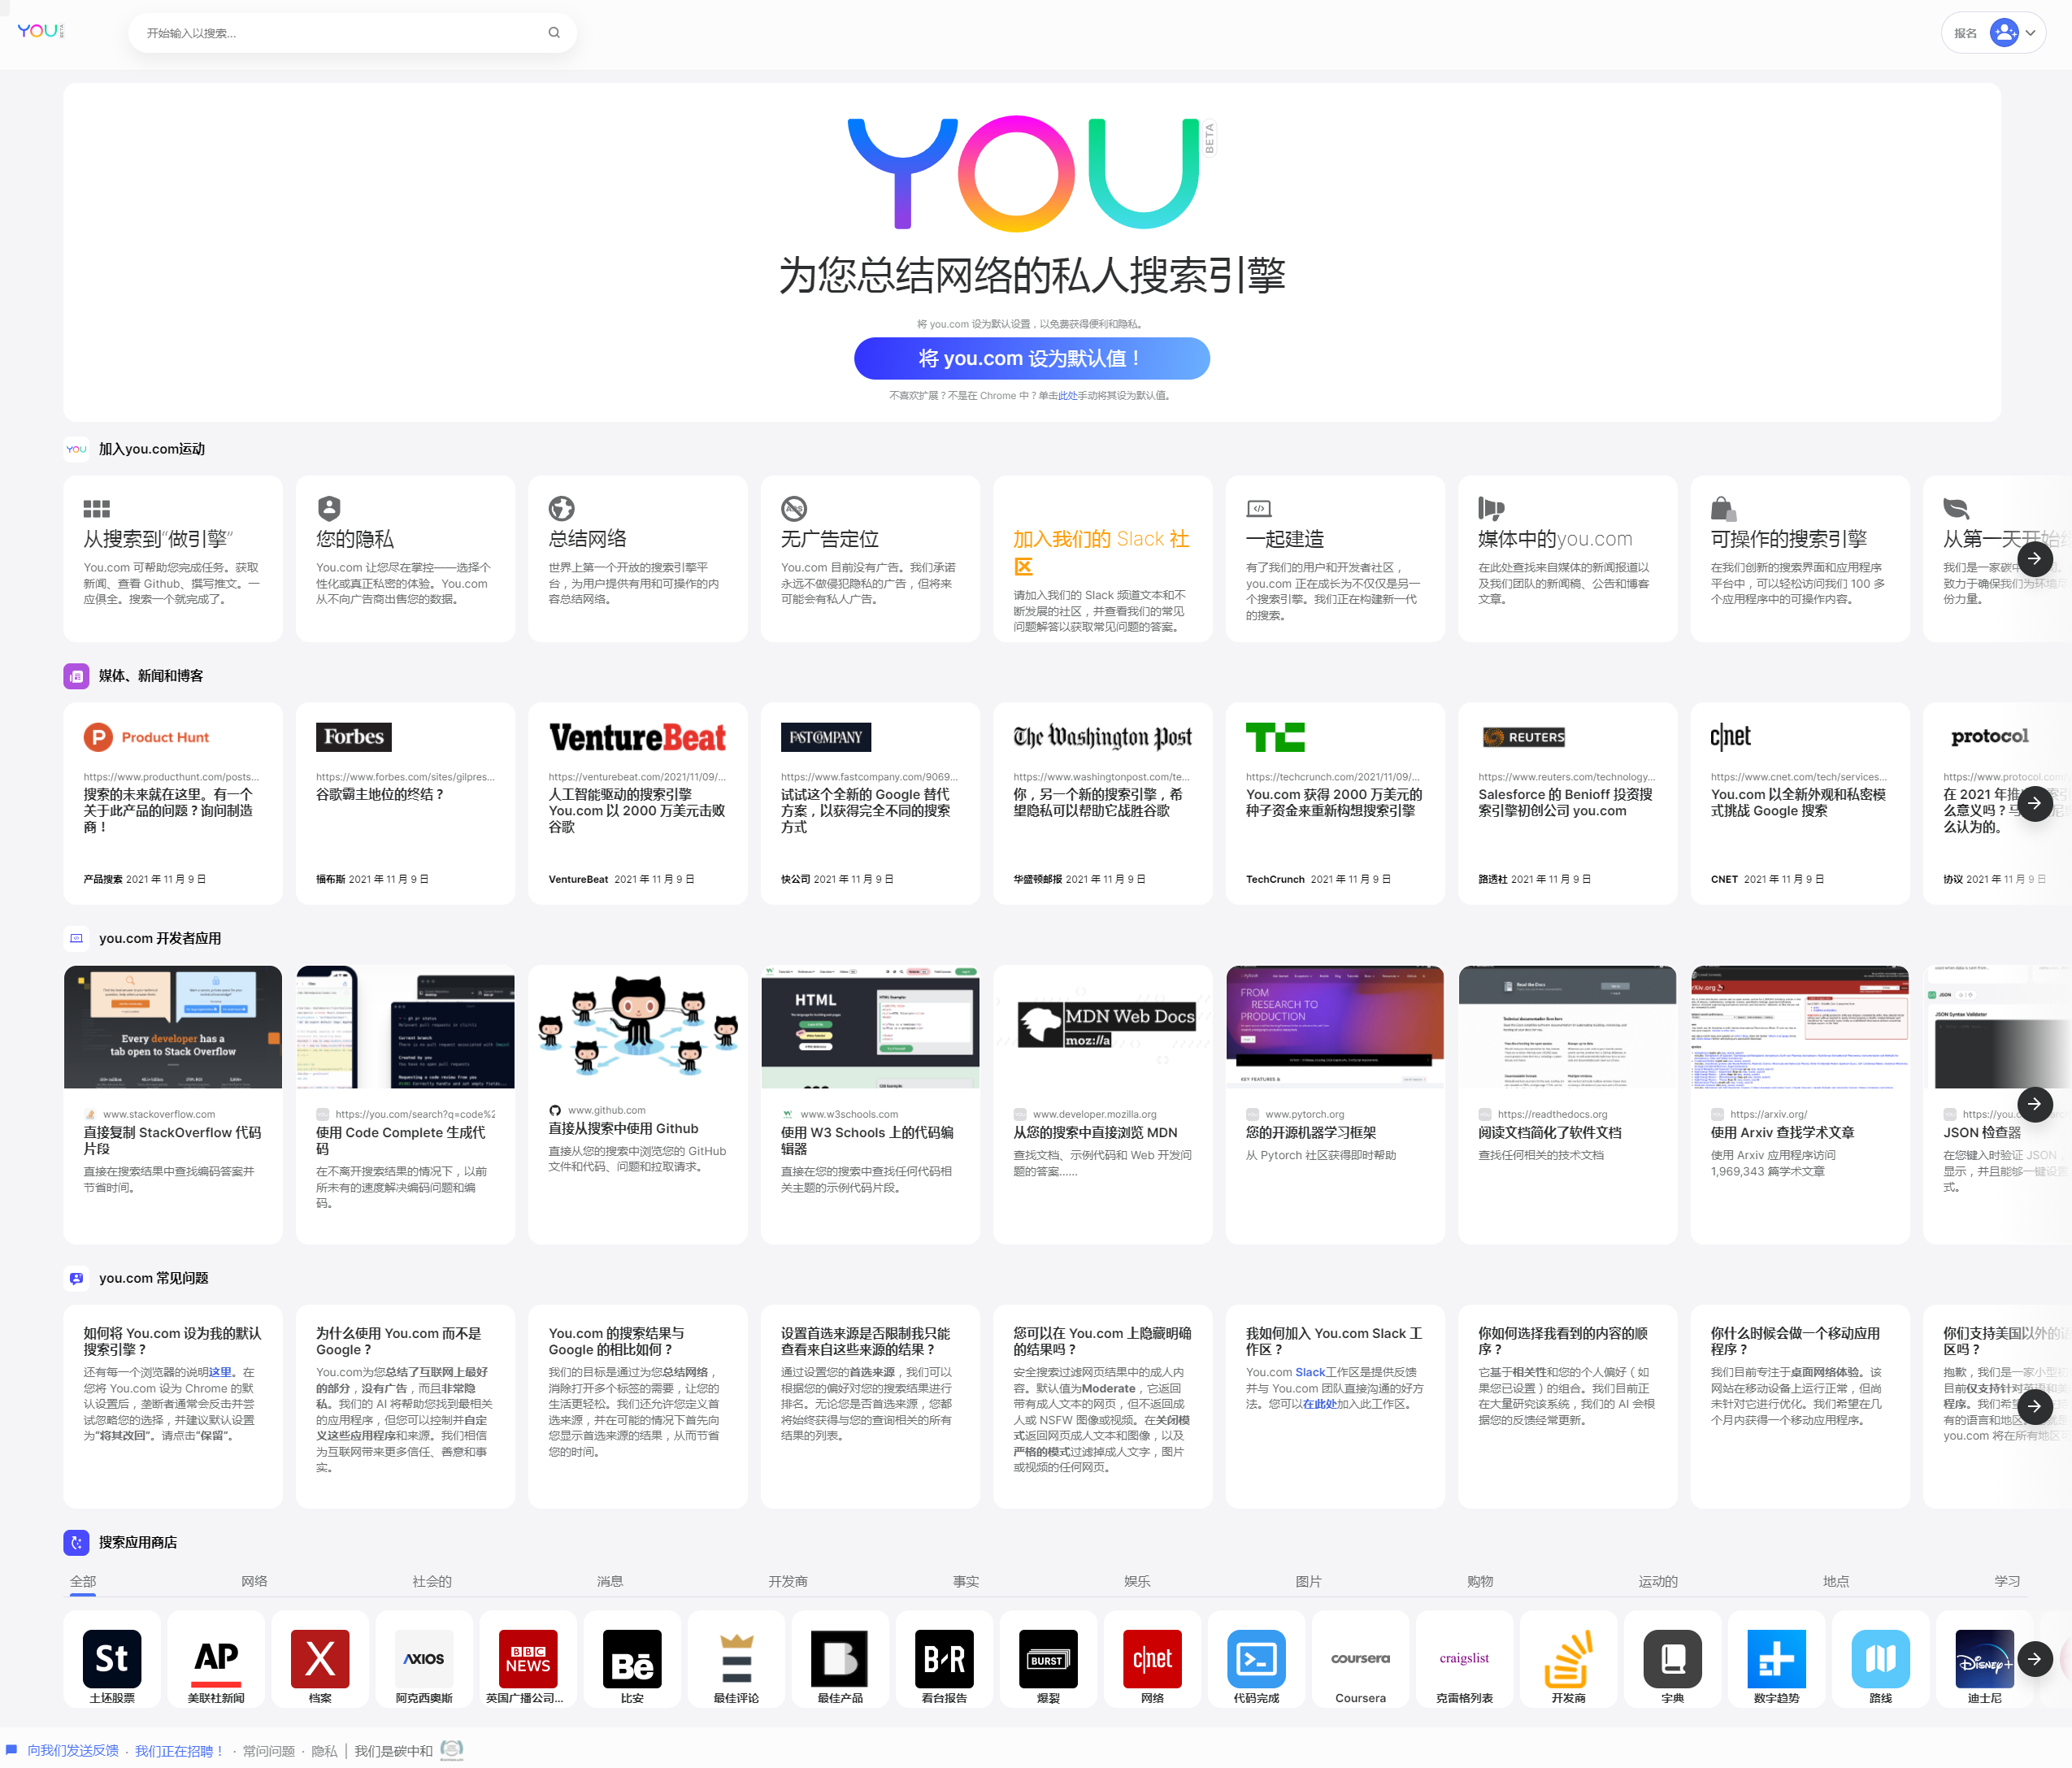Open the Burst 爆裂 app icon
This screenshot has width=2072, height=1768.
tap(1048, 1658)
